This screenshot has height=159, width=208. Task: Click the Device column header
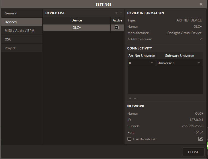click(x=77, y=20)
